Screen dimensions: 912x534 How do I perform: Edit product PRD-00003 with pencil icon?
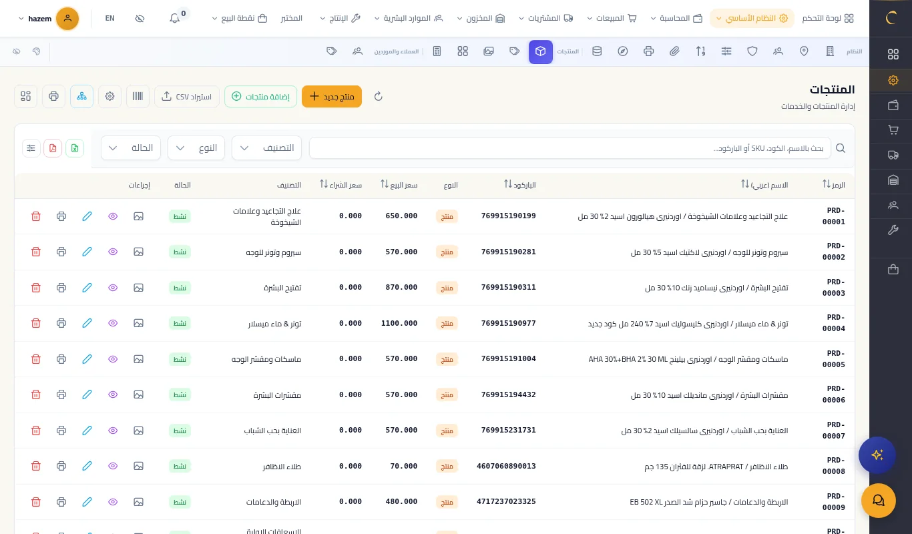pyautogui.click(x=87, y=288)
